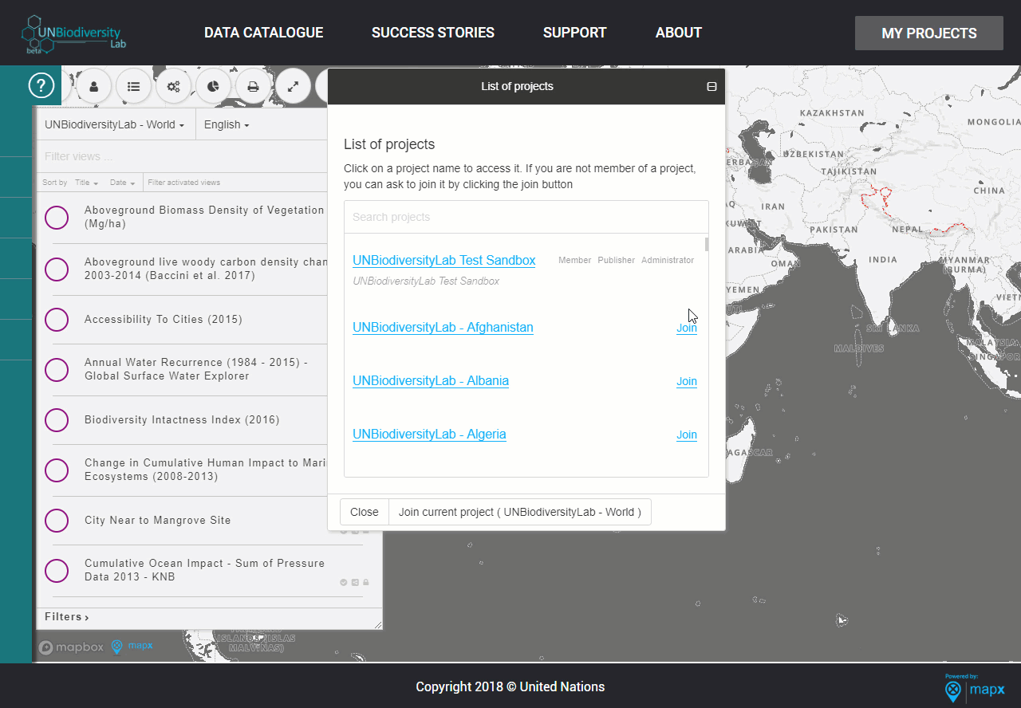Click the project list scrollbar thumb
This screenshot has height=708, width=1021.
(706, 244)
